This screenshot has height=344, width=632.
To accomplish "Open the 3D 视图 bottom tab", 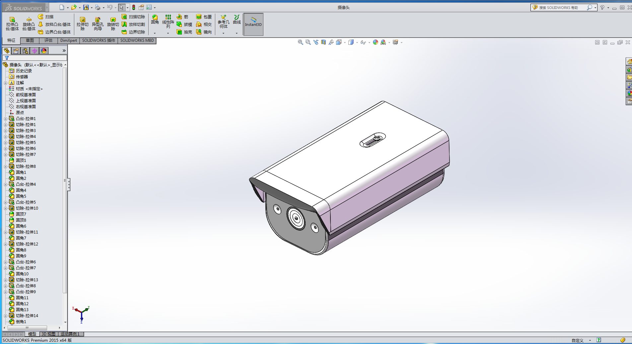I will coord(49,334).
